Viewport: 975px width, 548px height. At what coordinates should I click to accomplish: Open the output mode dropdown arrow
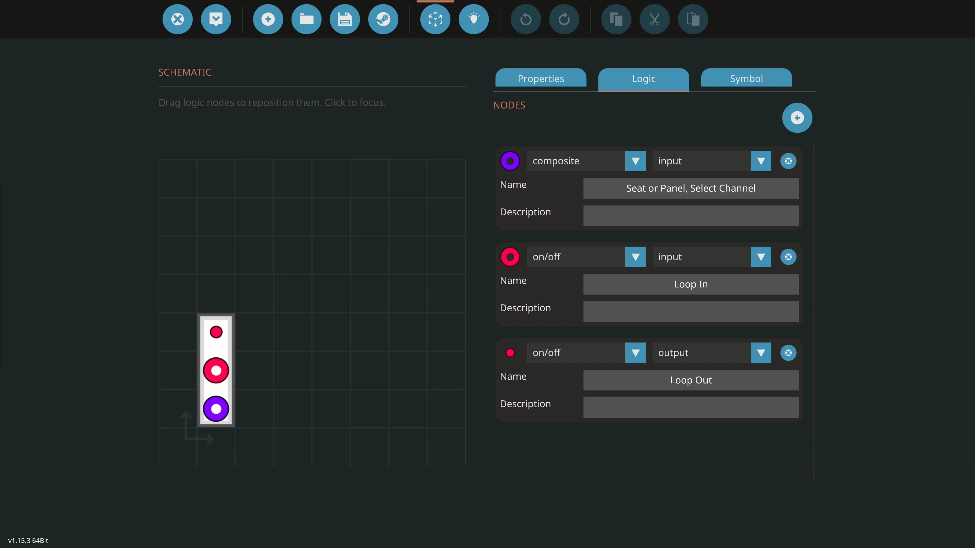[x=761, y=353]
